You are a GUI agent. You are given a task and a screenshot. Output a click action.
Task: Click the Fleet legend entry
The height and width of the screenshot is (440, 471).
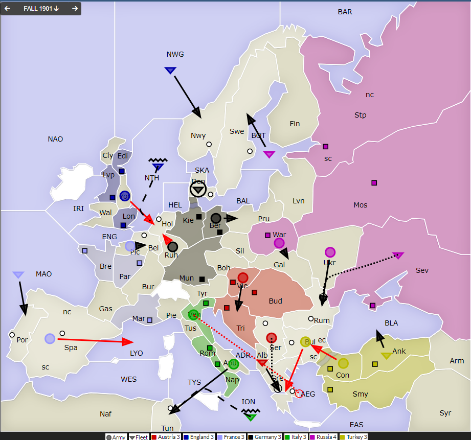coord(139,437)
